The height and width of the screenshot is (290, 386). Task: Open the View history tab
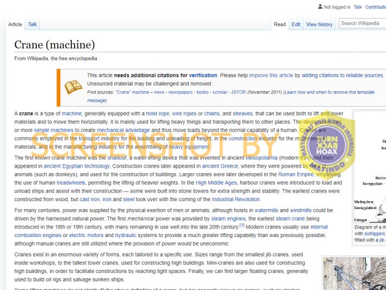coord(319,24)
